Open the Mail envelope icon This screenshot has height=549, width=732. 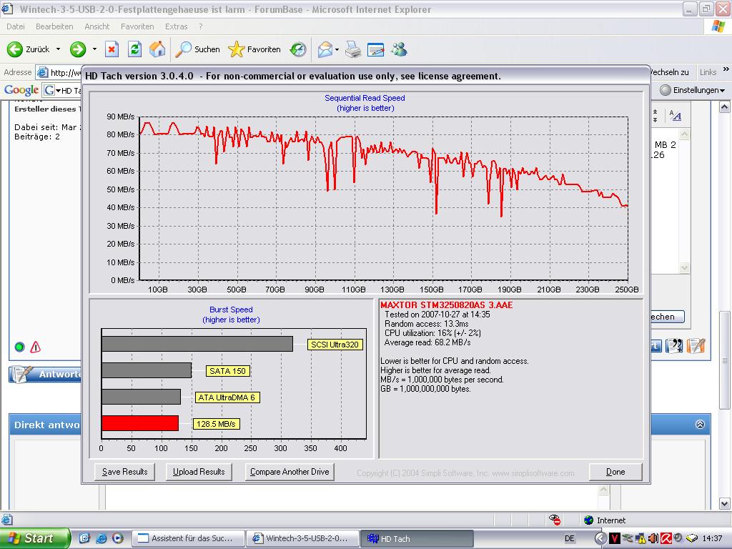tap(325, 49)
